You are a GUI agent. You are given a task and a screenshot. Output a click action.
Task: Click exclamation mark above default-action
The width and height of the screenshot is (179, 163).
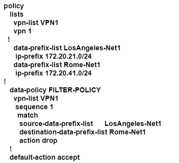[x=11, y=149]
